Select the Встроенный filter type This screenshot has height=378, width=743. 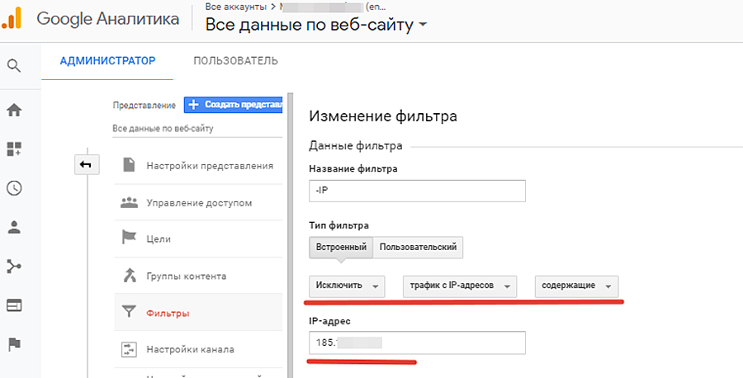(341, 248)
